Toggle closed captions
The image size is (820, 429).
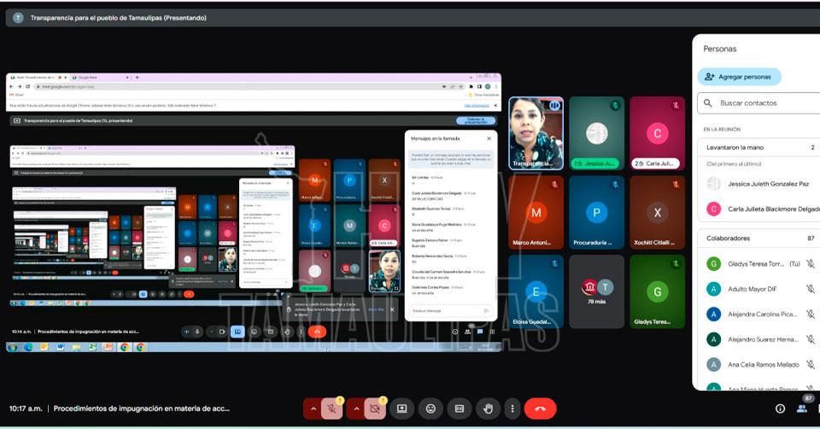[459, 408]
